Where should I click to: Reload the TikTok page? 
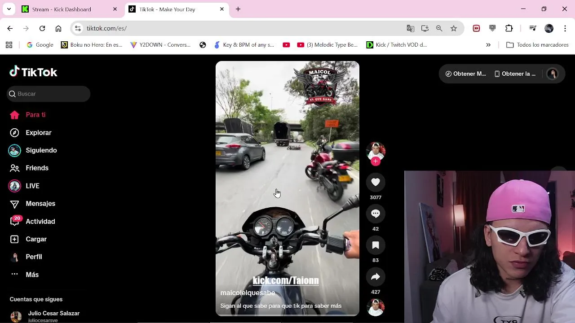point(42,28)
